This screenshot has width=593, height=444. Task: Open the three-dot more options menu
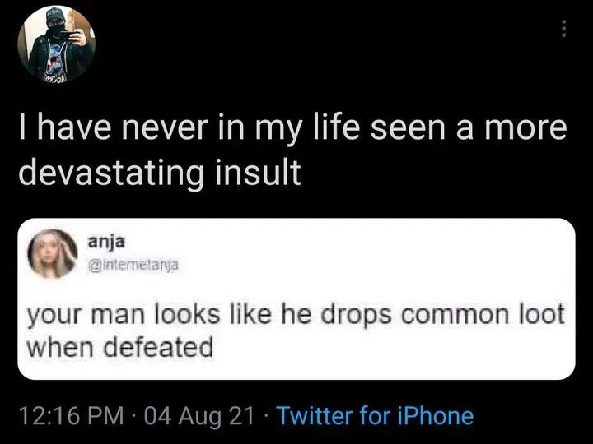563,29
